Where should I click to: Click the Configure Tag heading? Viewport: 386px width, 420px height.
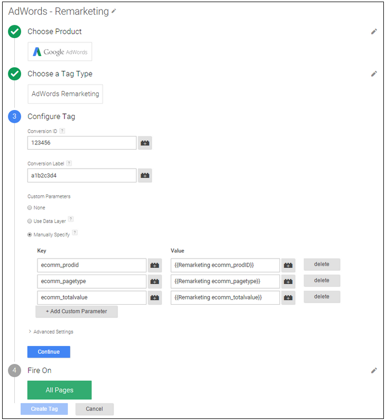click(x=51, y=117)
